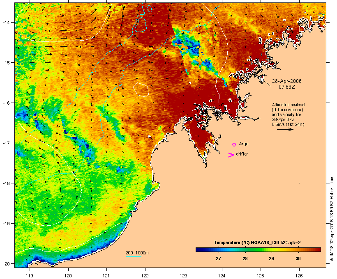The image size is (337, 279).
Task: Select the time text 07:59Z
Action: (x=287, y=87)
